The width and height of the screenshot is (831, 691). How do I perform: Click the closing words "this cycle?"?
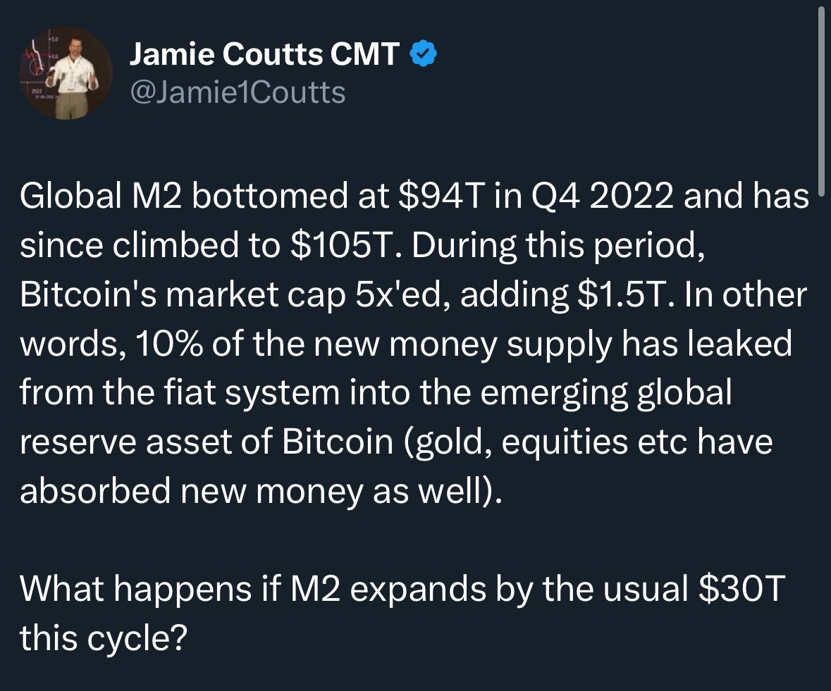103,637
